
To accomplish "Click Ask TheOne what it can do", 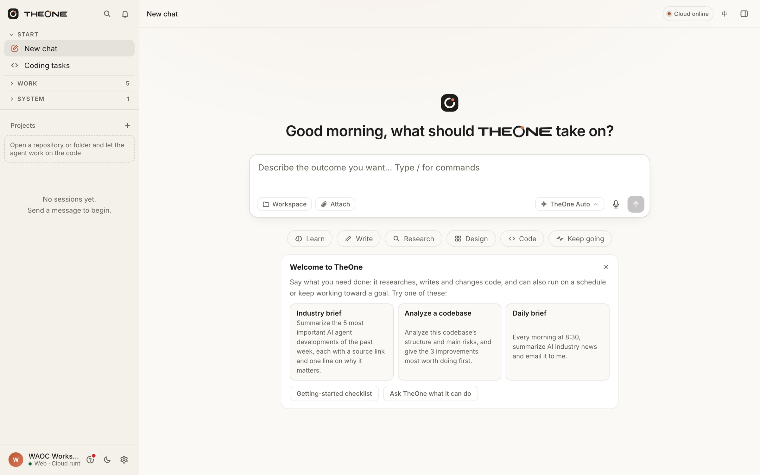I will click(x=430, y=393).
